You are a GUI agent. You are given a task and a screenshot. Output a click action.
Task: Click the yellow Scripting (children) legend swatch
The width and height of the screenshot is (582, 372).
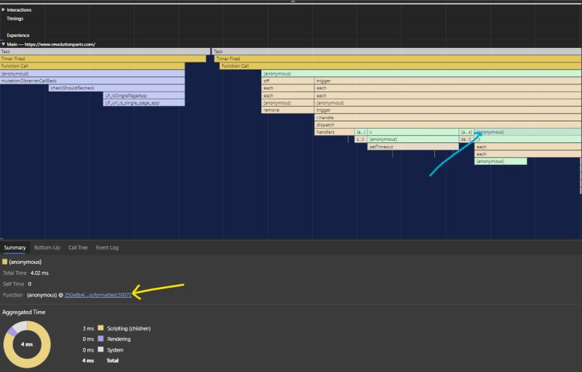coord(100,328)
